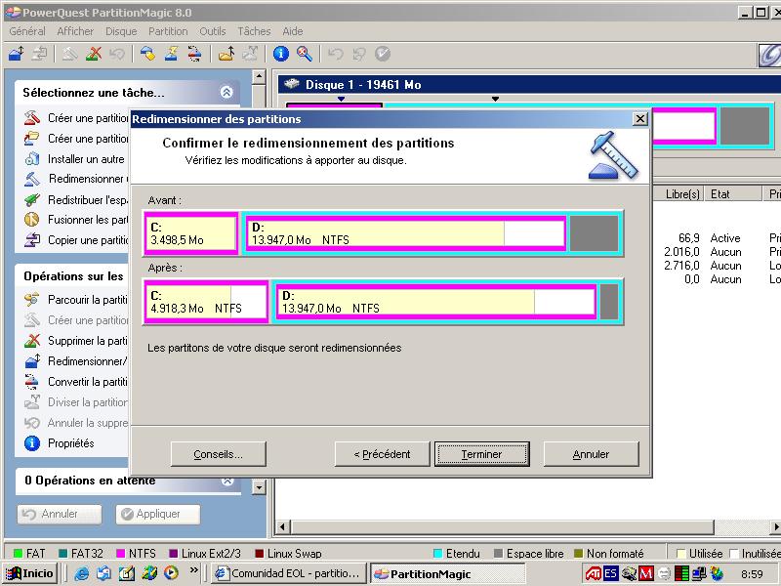781x586 pixels.
Task: Open the Outils menu
Action: coord(213,31)
